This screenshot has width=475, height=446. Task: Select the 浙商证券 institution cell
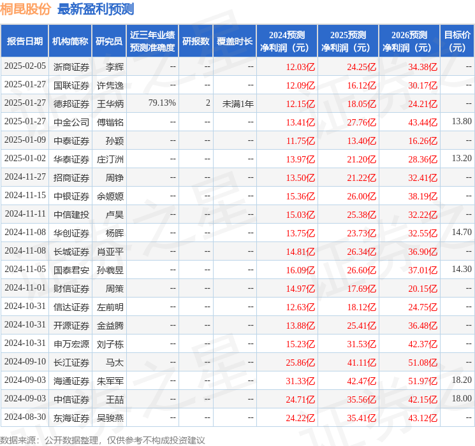click(x=71, y=67)
